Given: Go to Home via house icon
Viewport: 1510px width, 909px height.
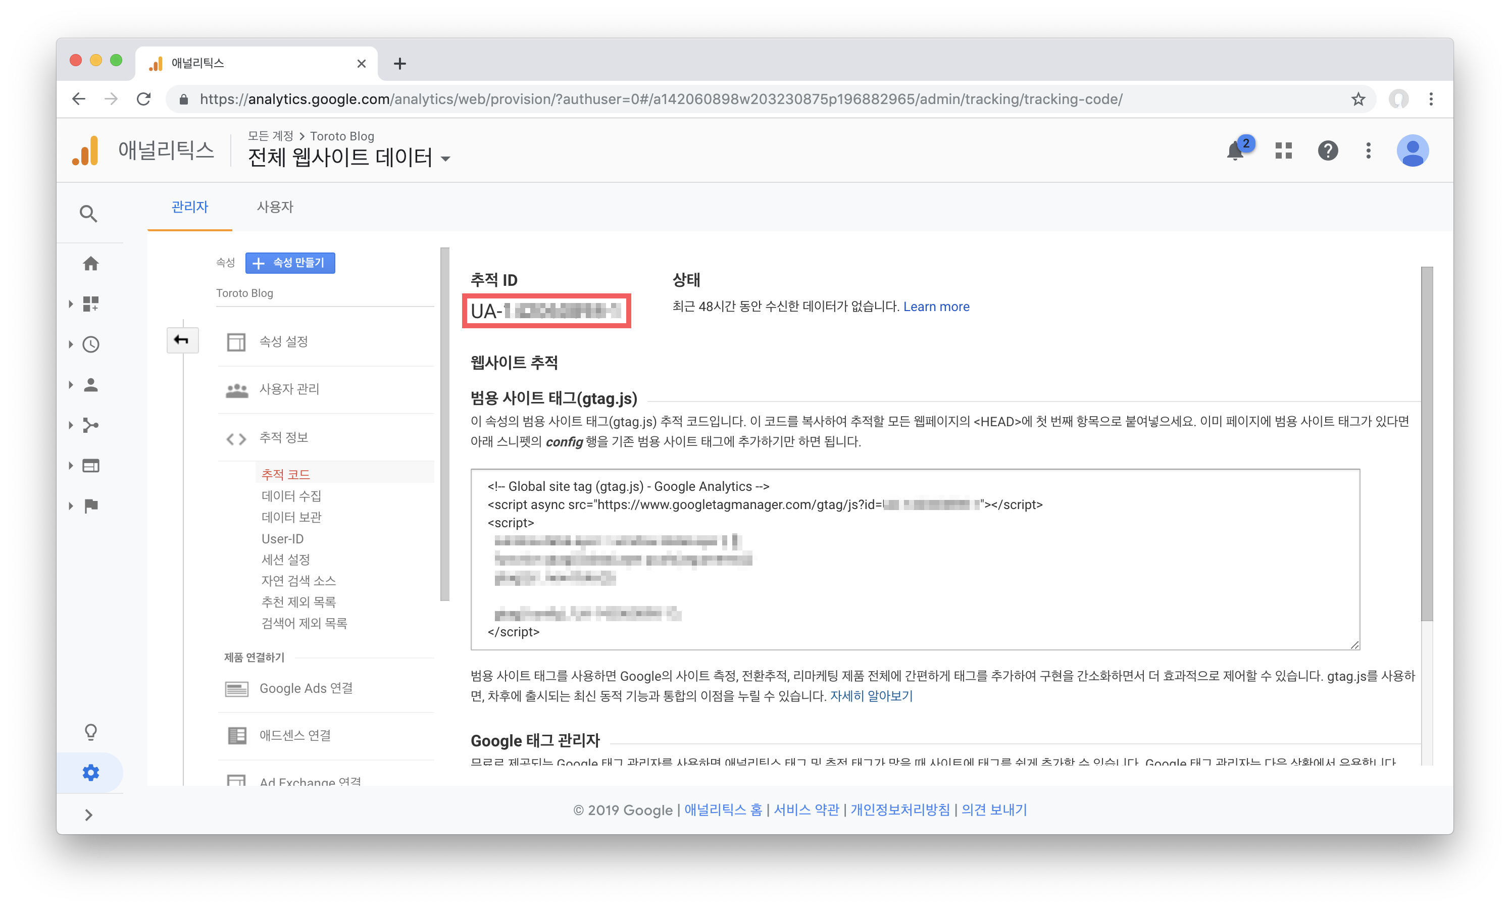Looking at the screenshot, I should 91,264.
